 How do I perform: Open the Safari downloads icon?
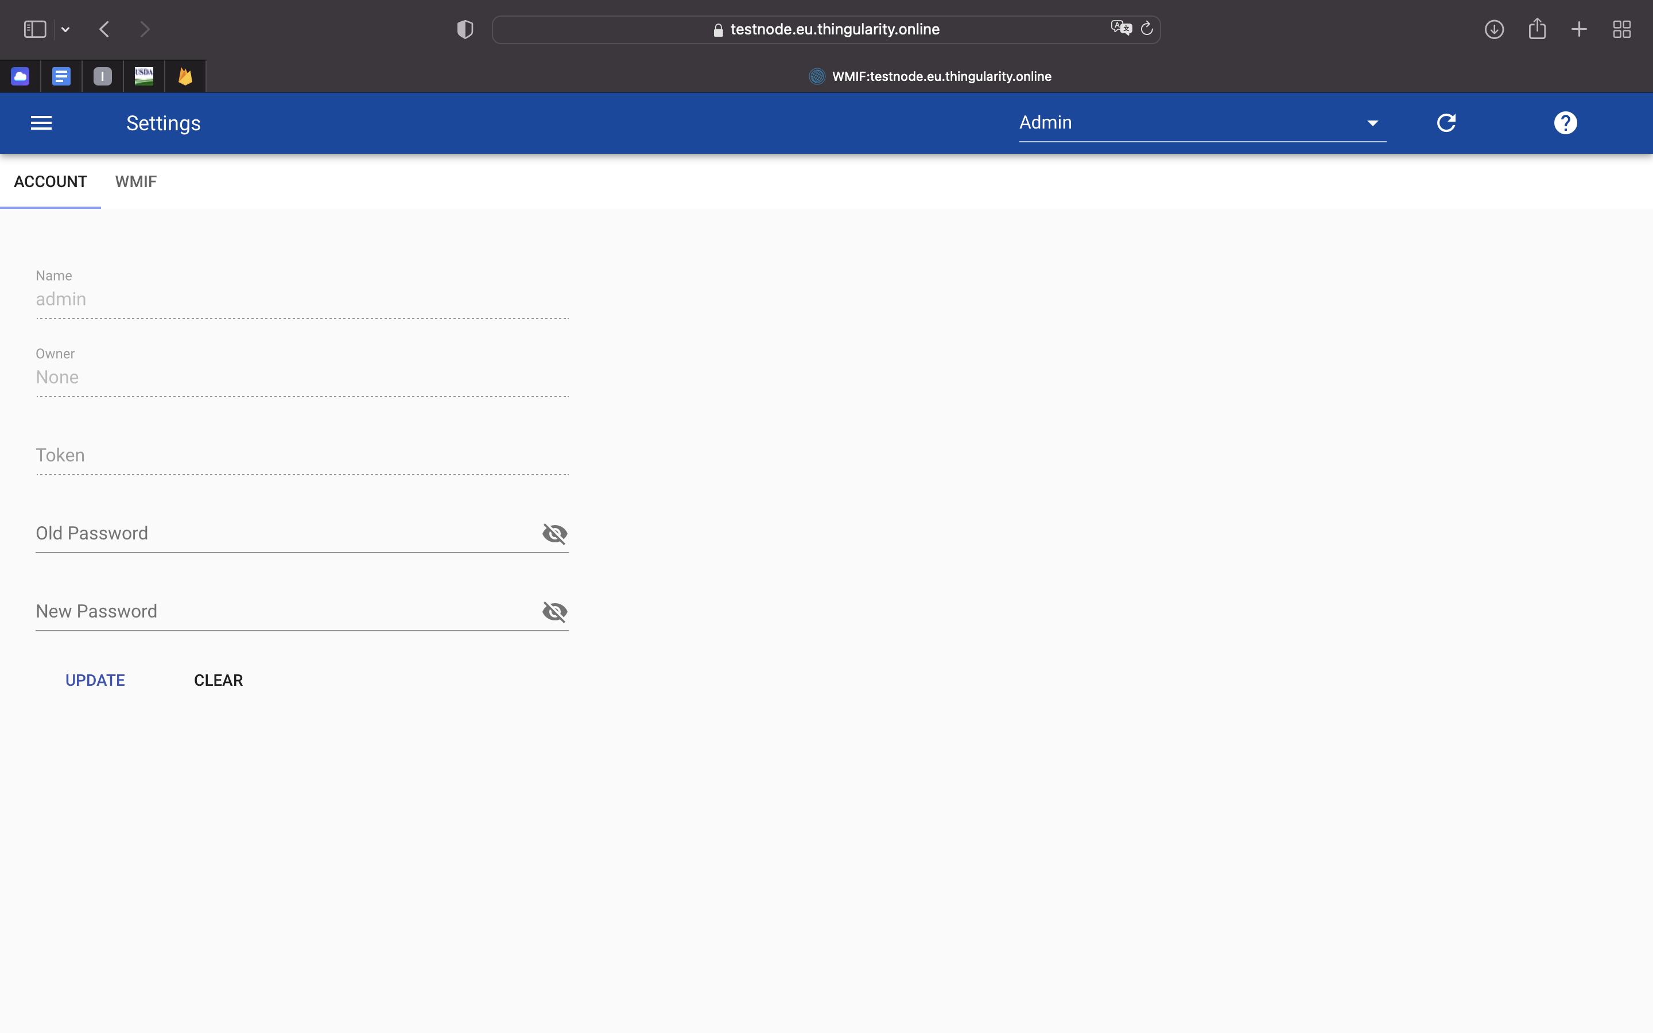point(1494,29)
